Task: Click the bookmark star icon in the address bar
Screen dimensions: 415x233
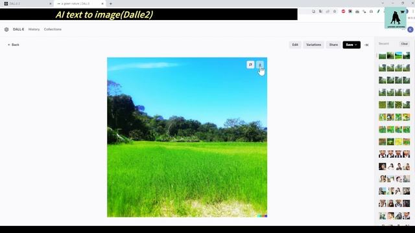Action: pos(335,12)
